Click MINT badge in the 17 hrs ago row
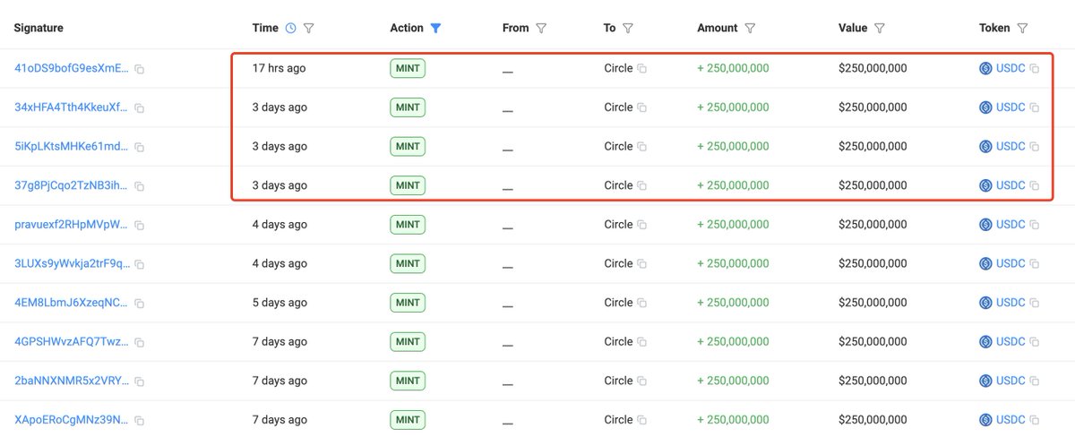Image resolution: width=1075 pixels, height=437 pixels. tap(408, 69)
